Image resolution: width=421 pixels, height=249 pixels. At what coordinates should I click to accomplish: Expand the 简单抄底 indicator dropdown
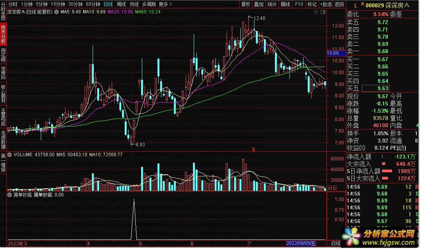point(10,195)
